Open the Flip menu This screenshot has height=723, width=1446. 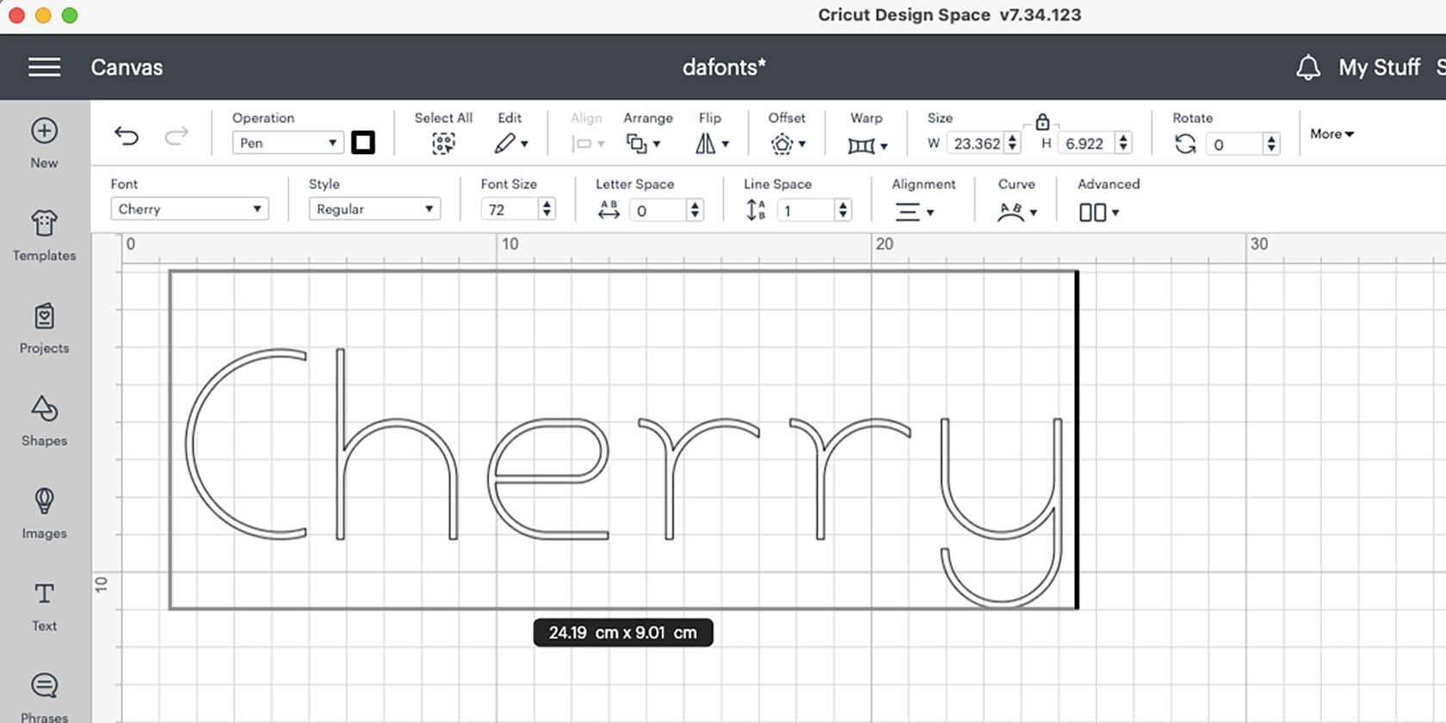[x=712, y=144]
